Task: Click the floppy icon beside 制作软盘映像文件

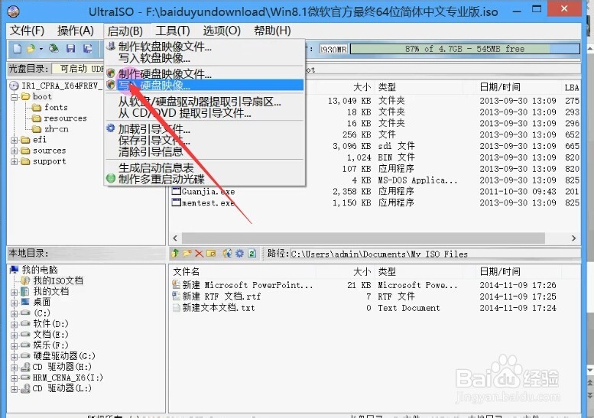Action: 111,46
